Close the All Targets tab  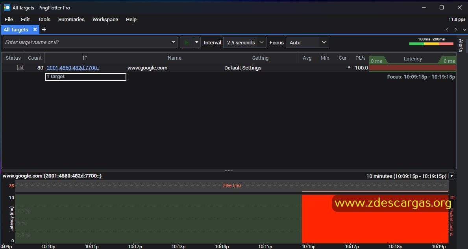click(x=35, y=29)
